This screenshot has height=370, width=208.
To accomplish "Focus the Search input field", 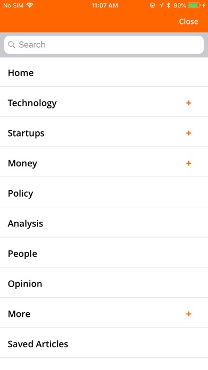I will tap(104, 45).
